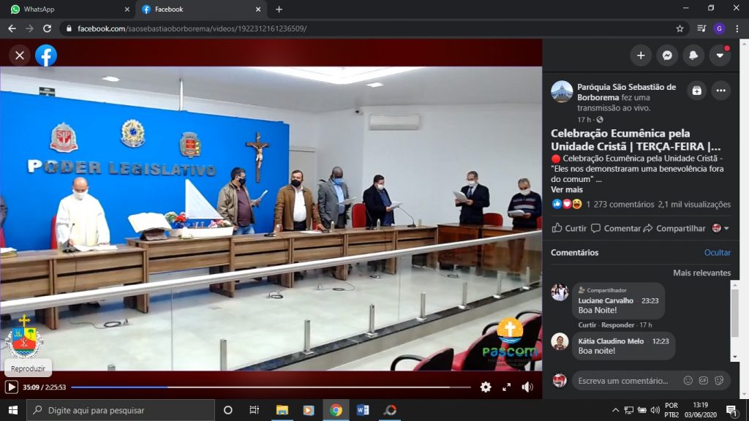Click Kátia Claudino Melo's avatar

[560, 342]
